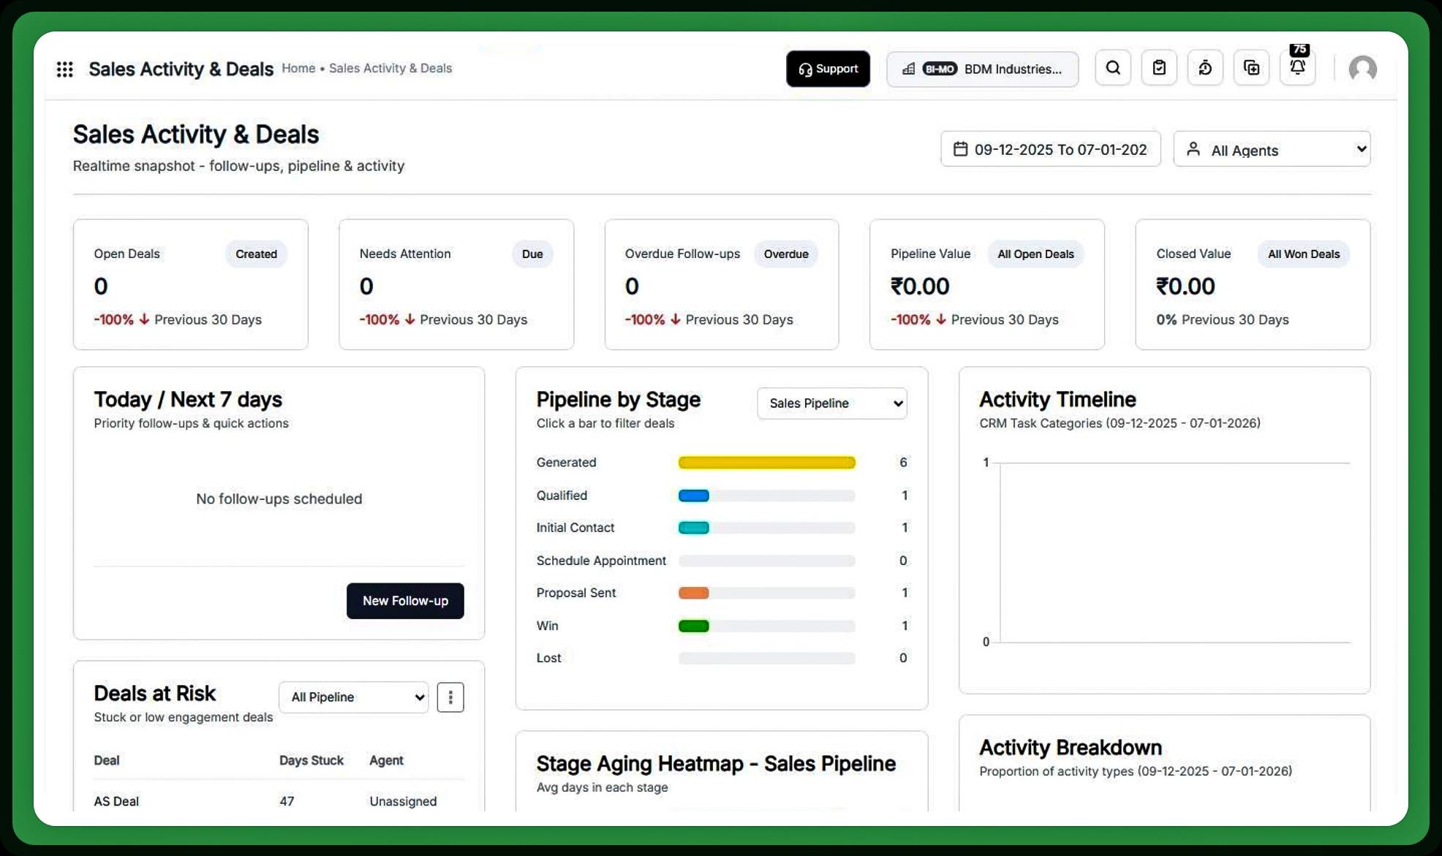This screenshot has width=1442, height=856.
Task: Open the user profile avatar
Action: [1362, 68]
